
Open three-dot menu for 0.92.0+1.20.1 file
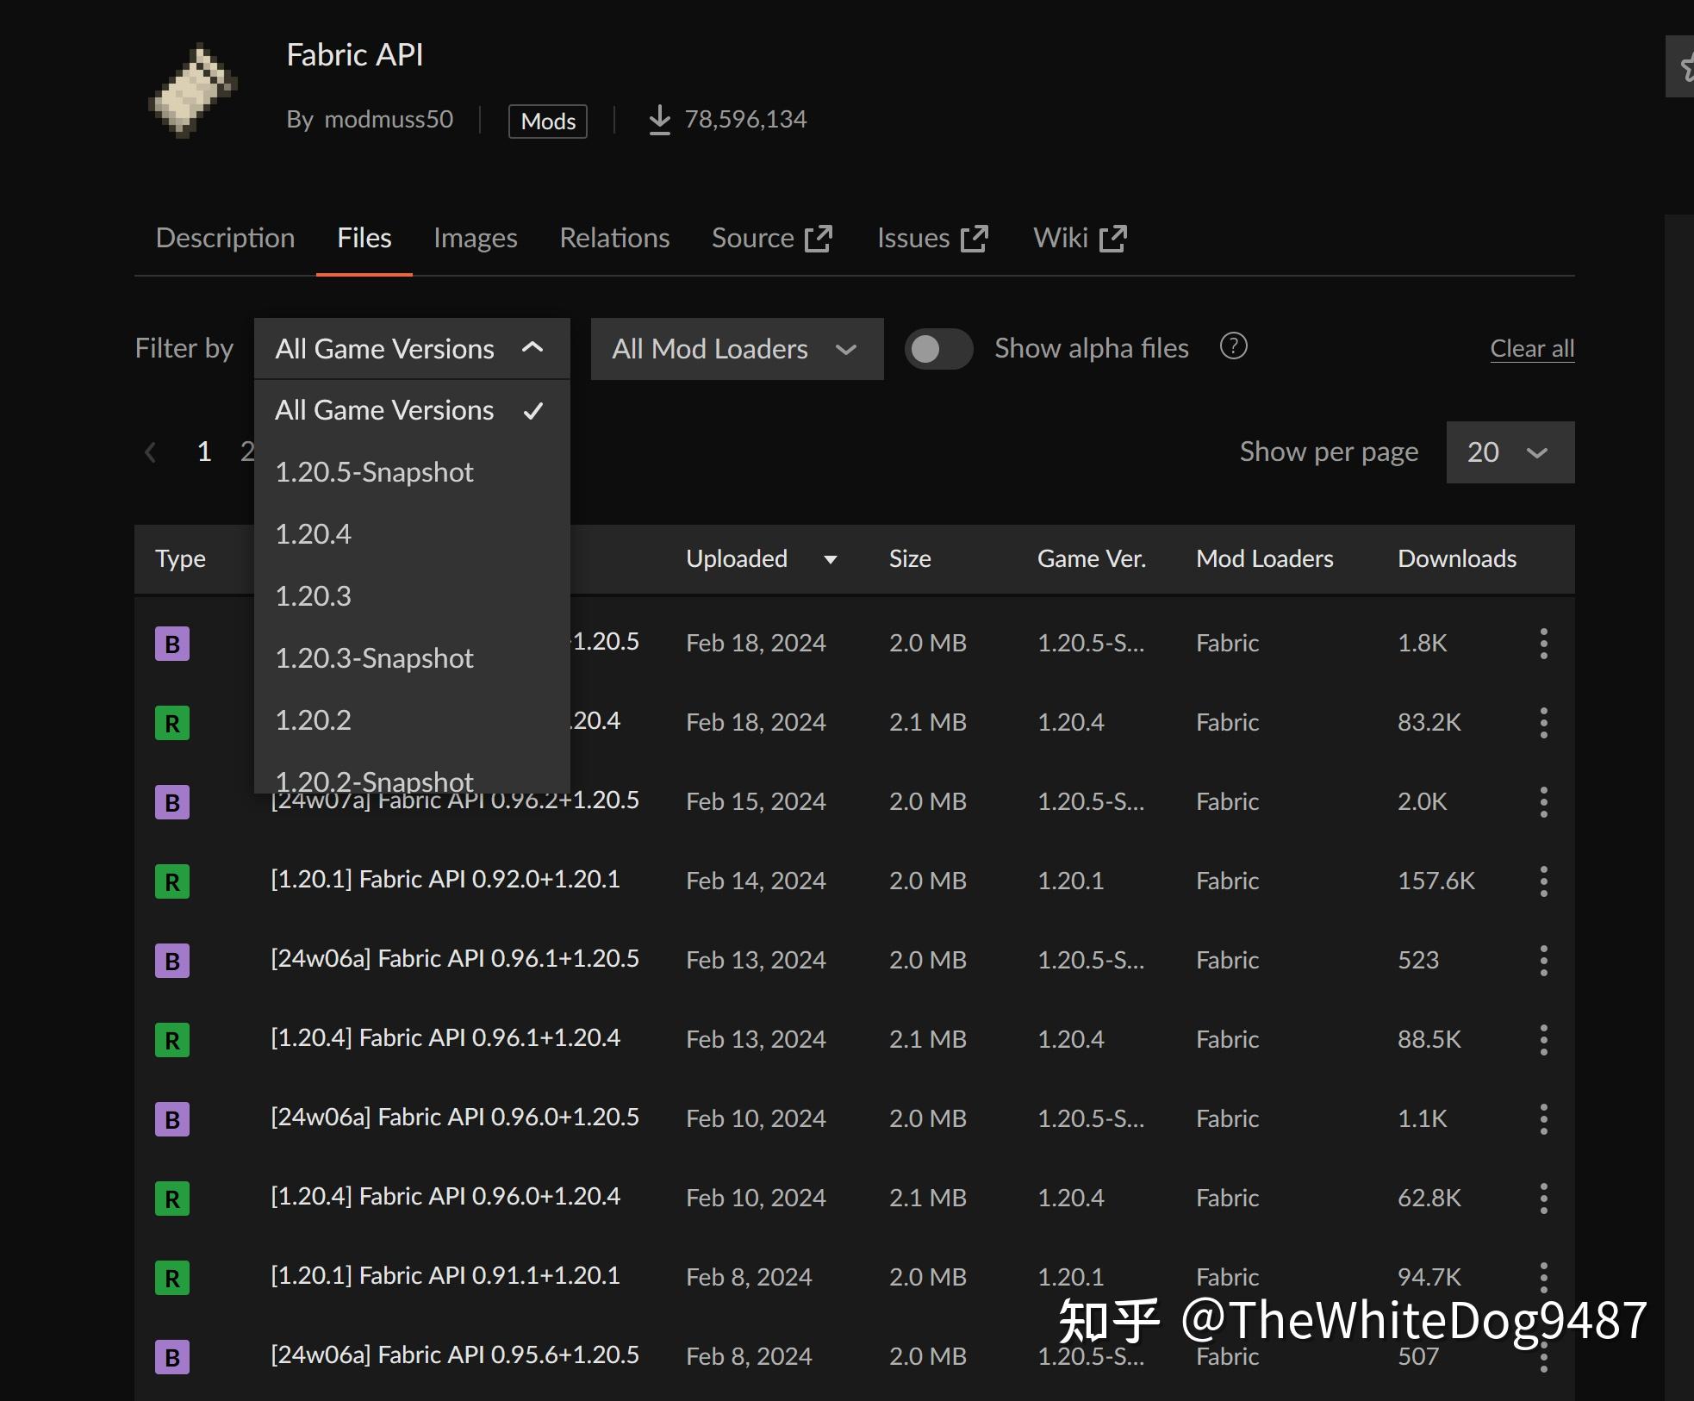1543,881
